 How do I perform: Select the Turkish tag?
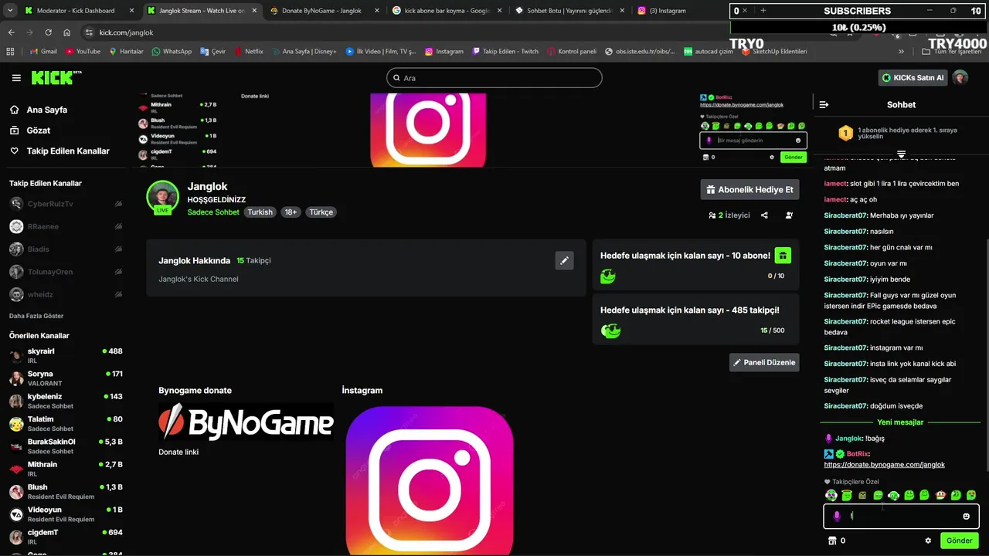coord(260,212)
